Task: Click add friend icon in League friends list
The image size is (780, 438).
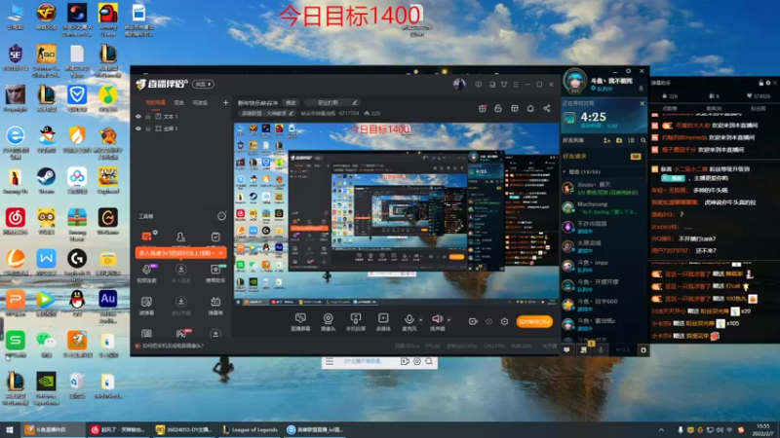Action: click(x=606, y=140)
